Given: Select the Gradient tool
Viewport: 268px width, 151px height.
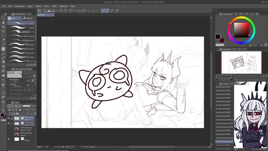Looking at the screenshot, I should pyautogui.click(x=3, y=84).
